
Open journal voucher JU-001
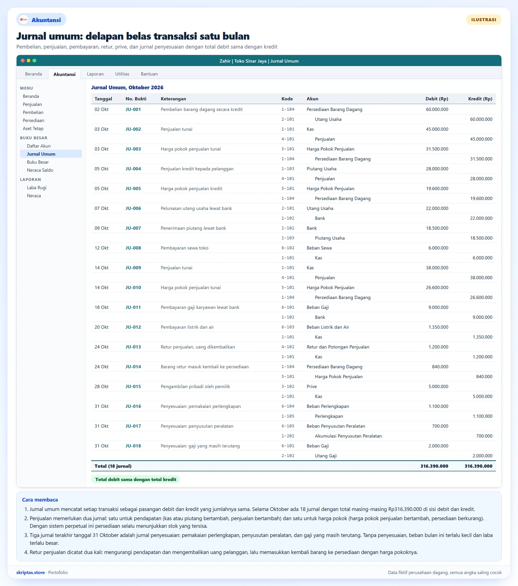click(133, 109)
